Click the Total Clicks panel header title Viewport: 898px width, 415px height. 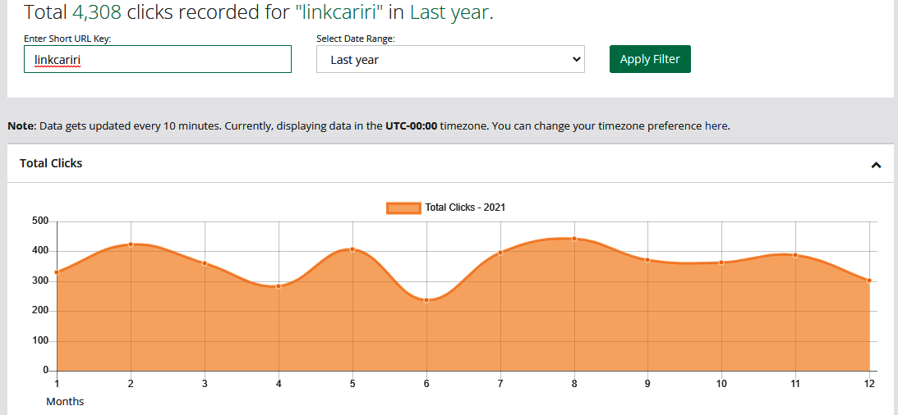51,163
